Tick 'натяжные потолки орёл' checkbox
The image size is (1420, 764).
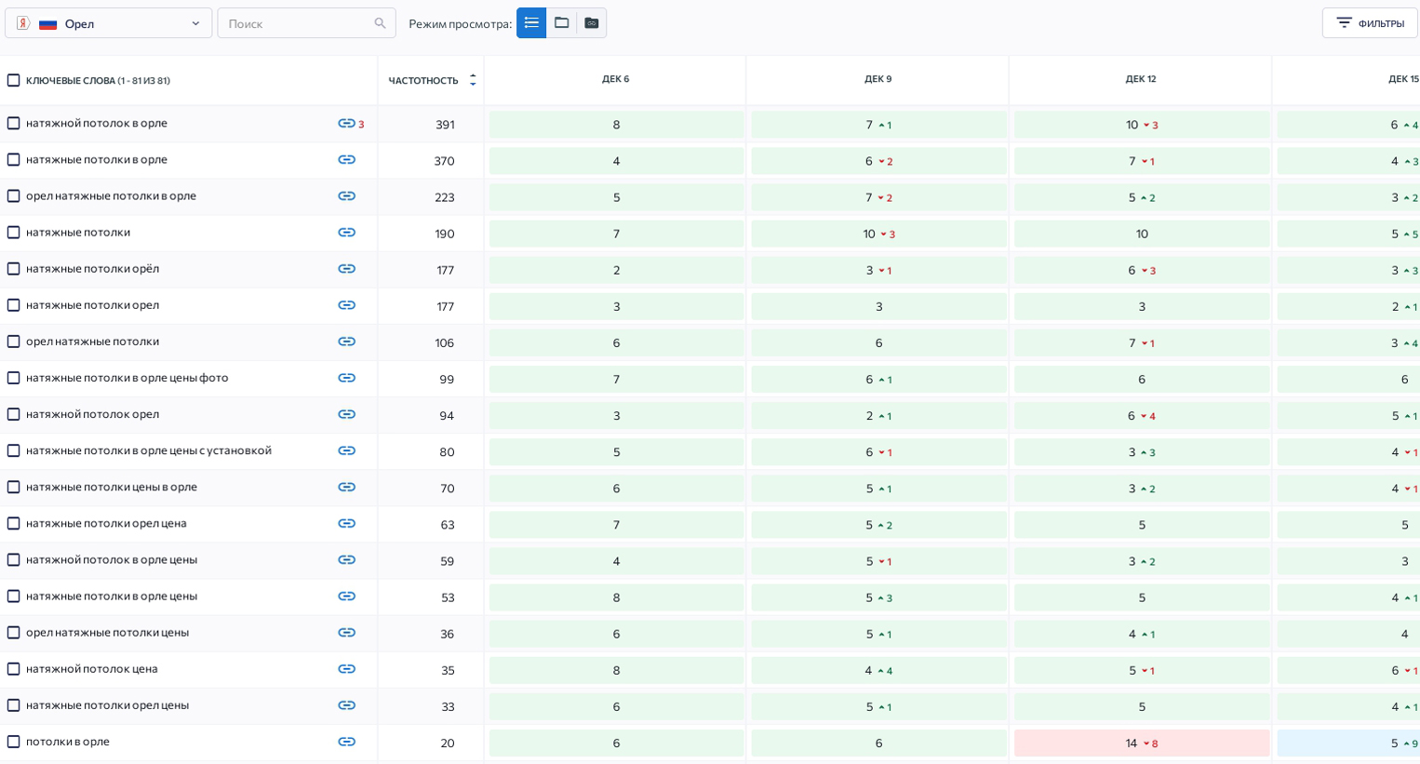[13, 268]
